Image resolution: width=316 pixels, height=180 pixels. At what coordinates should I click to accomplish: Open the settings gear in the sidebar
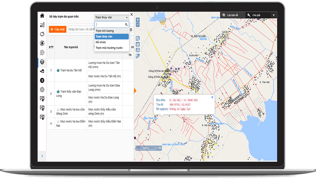pos(42,90)
